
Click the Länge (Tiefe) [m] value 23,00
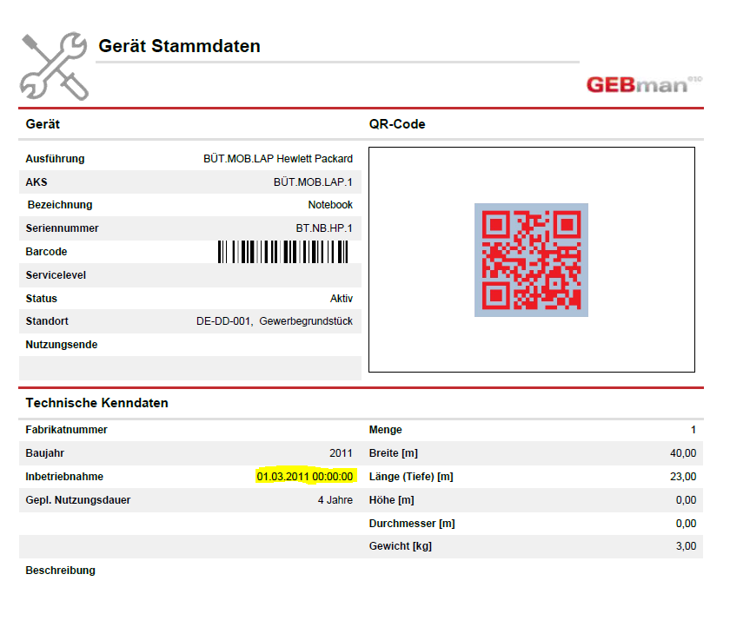tap(682, 477)
